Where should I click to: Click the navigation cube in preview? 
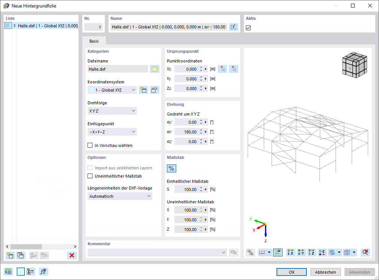355,65
